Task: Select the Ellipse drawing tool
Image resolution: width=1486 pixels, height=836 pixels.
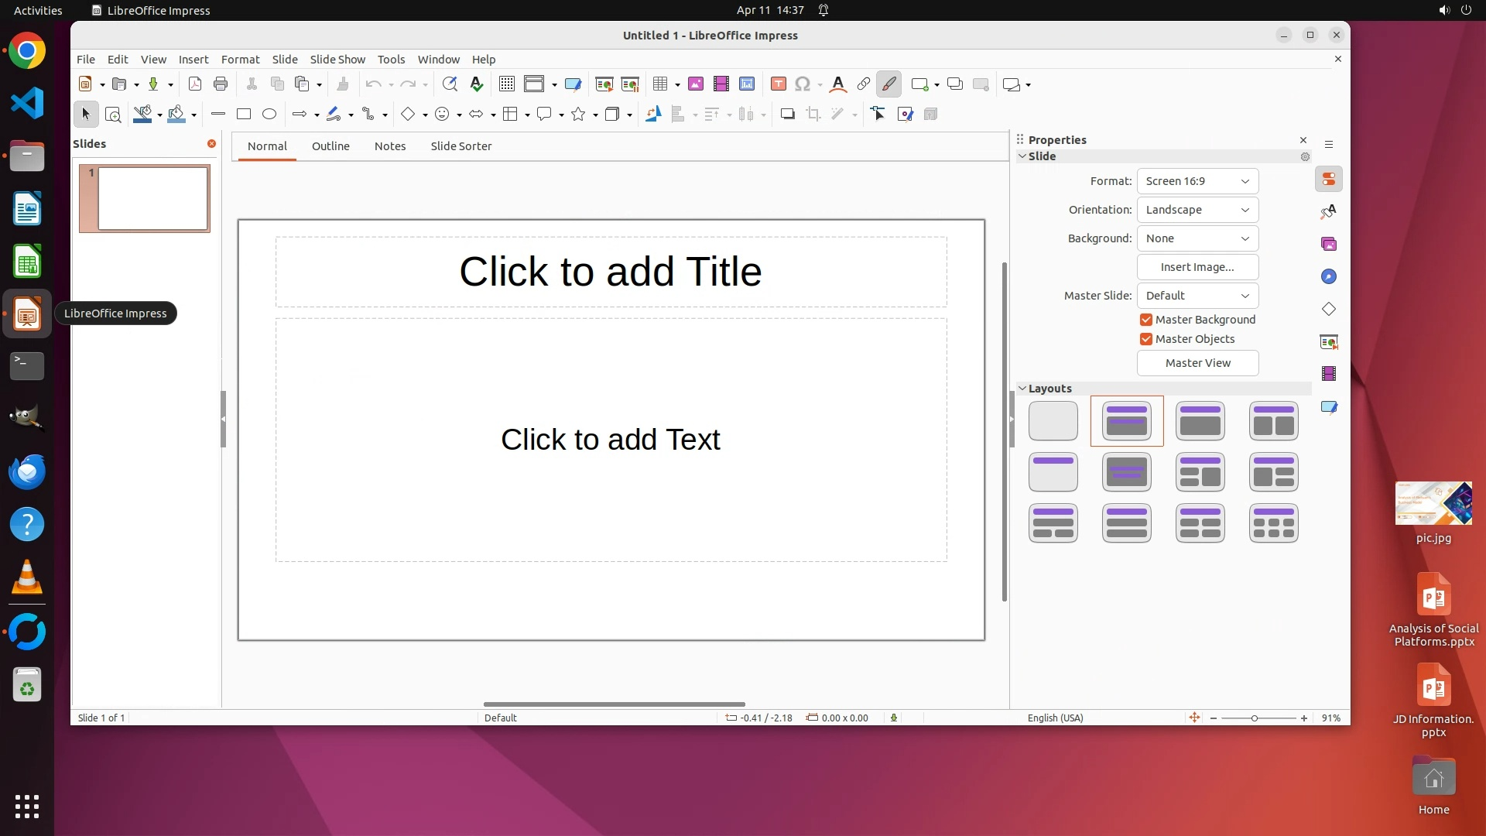Action: (x=269, y=115)
